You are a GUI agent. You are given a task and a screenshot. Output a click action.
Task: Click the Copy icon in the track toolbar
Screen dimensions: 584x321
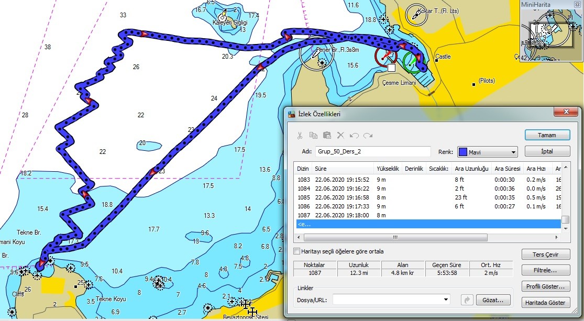(x=313, y=136)
